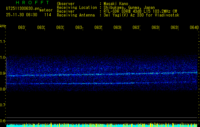The width and height of the screenshot is (200, 127).
Task: Click the 1.1 kHz axis label
Action: (x=3, y=41)
